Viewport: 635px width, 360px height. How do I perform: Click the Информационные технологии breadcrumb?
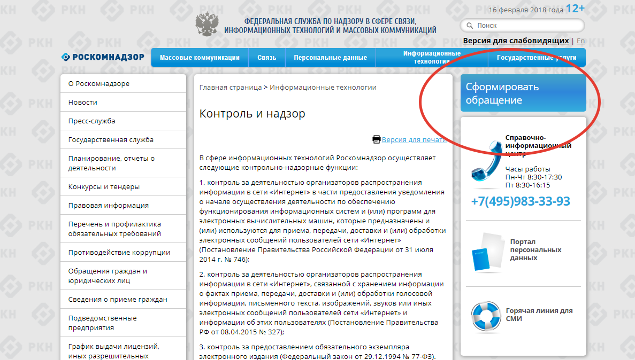pos(323,88)
